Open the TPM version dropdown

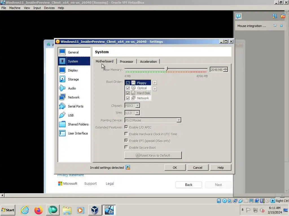pyautogui.click(x=132, y=113)
